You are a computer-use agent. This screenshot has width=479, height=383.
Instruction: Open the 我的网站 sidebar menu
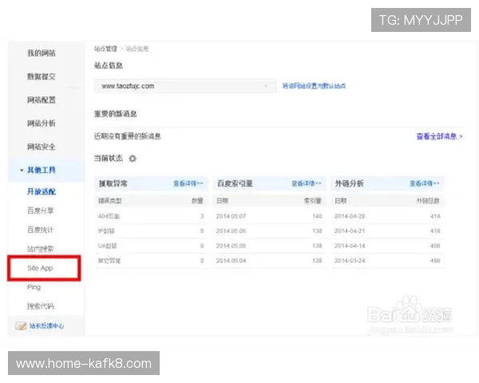(42, 53)
